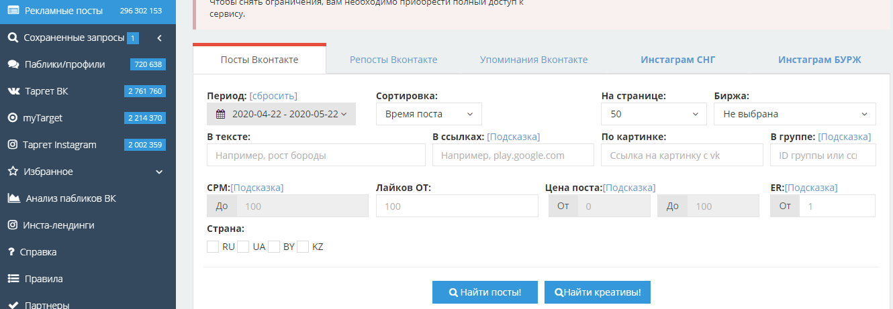Click the magnifier icon on Найти посты button

[x=454, y=293]
